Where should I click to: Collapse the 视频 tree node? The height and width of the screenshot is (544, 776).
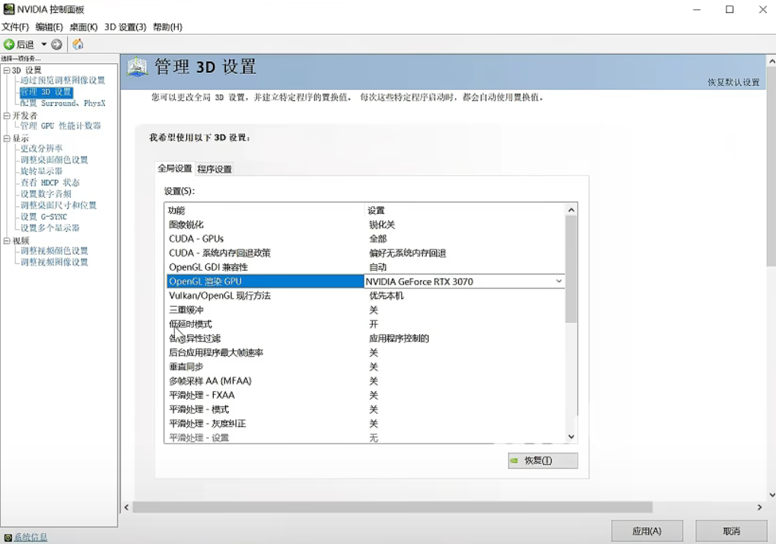(6, 241)
